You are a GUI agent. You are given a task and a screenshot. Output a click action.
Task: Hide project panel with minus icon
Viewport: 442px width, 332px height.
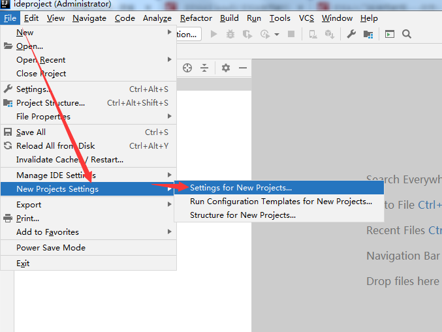click(243, 68)
